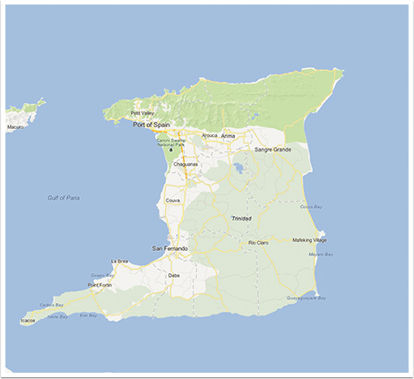This screenshot has height=379, width=414.
Task: Click the Mafeking Village label
Action: click(310, 240)
